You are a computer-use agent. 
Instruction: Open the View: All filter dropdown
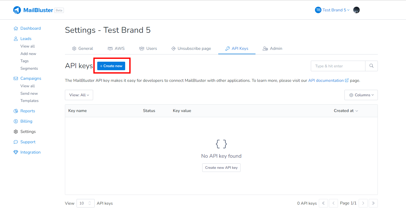[x=79, y=95]
